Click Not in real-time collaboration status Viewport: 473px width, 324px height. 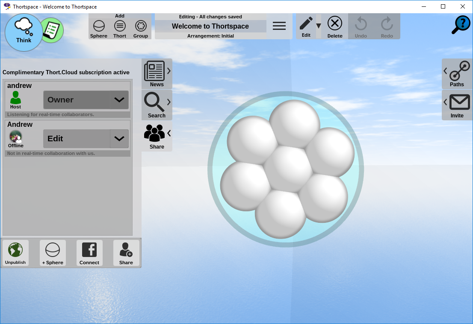[51, 153]
